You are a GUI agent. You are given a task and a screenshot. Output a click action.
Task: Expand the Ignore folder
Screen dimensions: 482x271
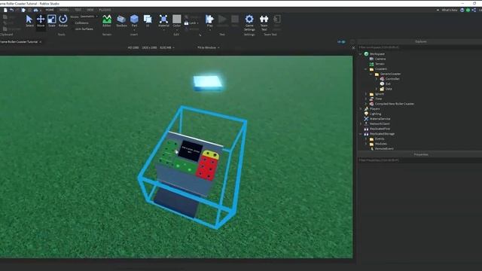pos(366,93)
